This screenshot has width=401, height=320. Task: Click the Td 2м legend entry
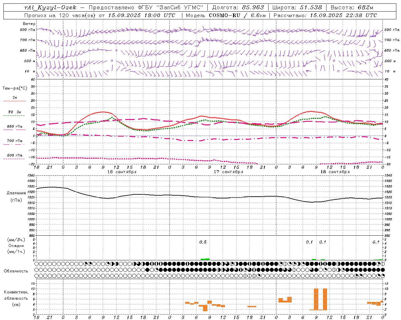14,112
